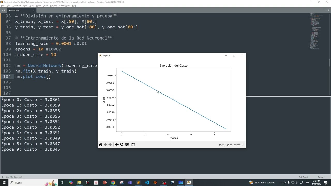Screen dimensions: 331x186
Task: Switch to matplotlib figure taskbar icon
Action: (x=189, y=183)
